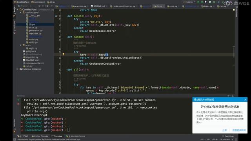Select the Terminal tool tab
Screen dimensions: 251x141
click(x=57, y=136)
